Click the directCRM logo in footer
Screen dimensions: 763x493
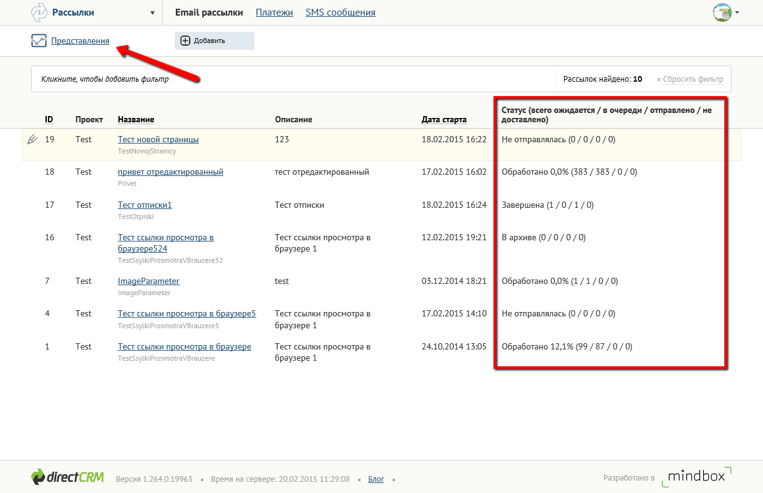click(67, 477)
